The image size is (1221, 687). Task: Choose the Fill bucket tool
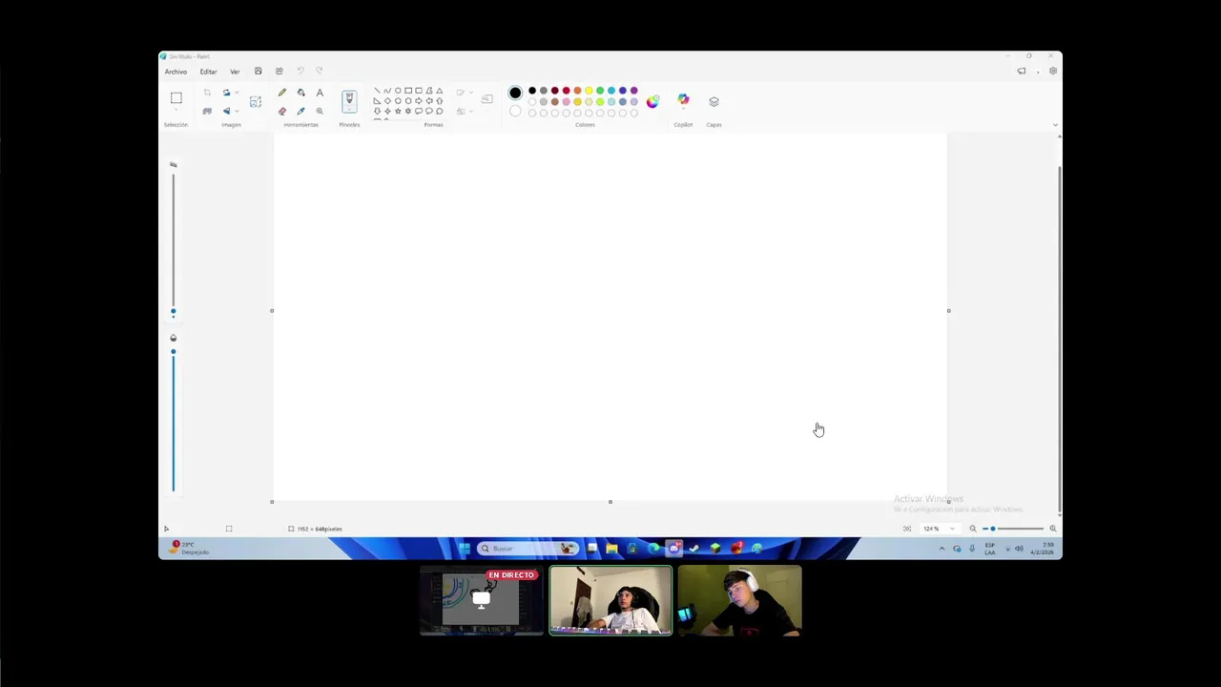[300, 93]
